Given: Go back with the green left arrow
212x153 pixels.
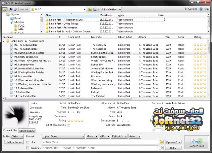Looking at the screenshot, I should pyautogui.click(x=22, y=9).
